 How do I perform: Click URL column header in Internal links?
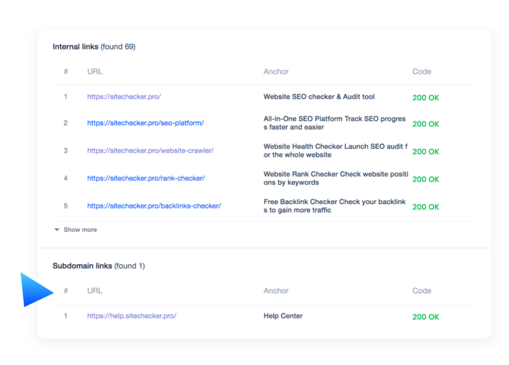(x=95, y=72)
